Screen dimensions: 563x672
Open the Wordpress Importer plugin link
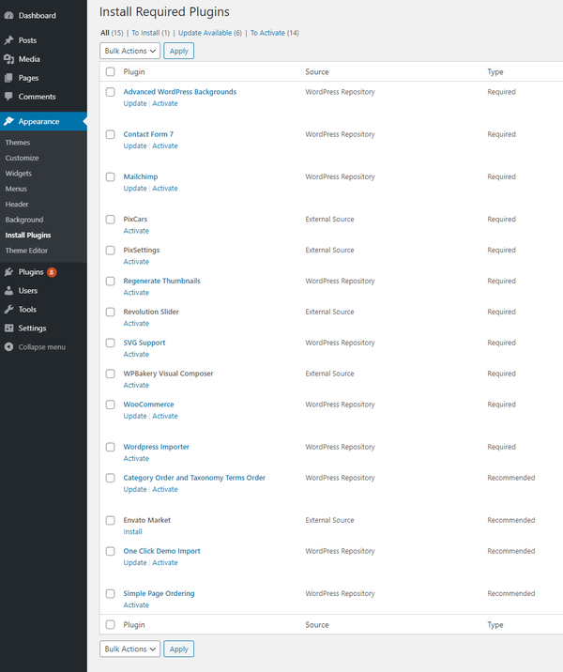point(157,447)
